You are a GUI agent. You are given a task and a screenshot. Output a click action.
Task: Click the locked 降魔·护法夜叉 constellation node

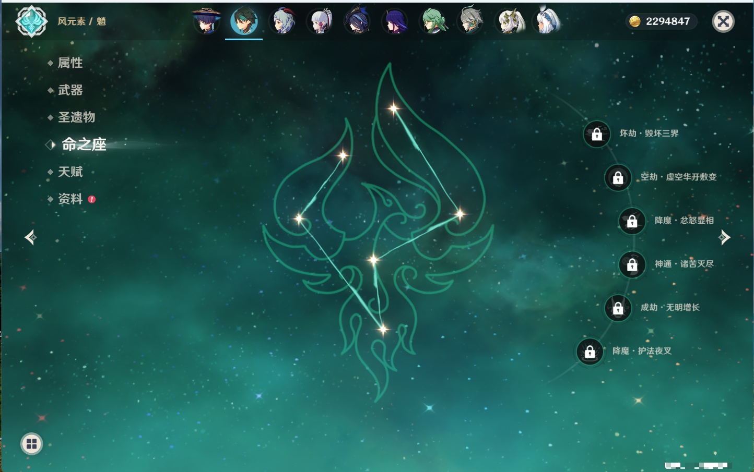(590, 352)
